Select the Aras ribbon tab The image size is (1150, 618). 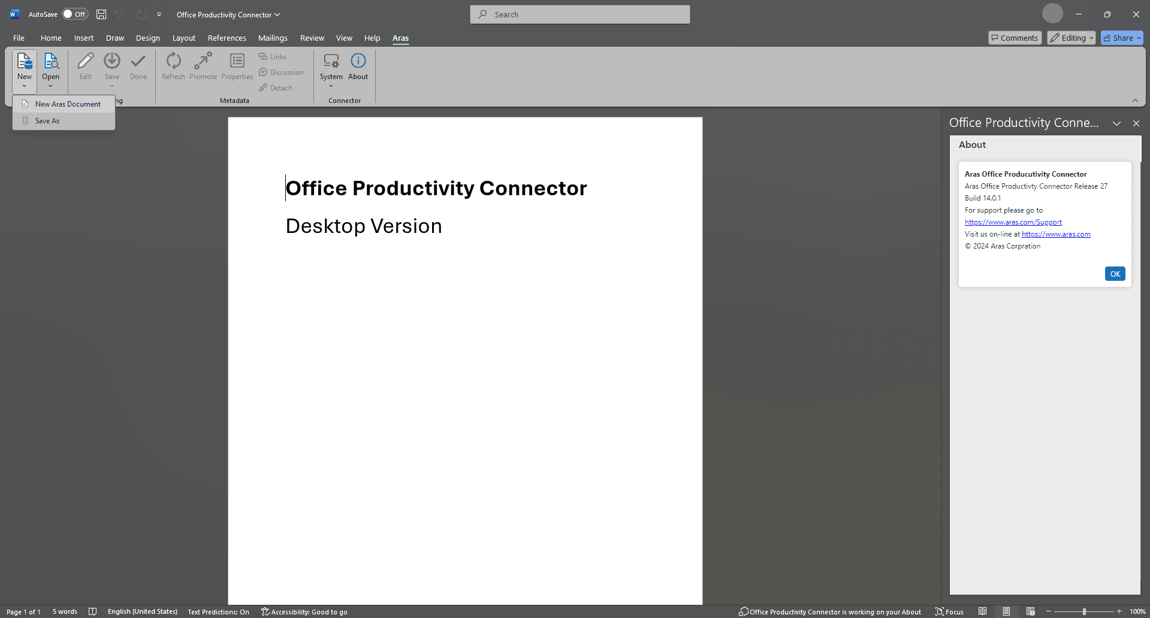400,38
